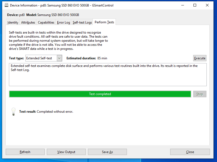This screenshot has width=217, height=162.
Task: Click the Refresh button
Action: [x=25, y=152]
